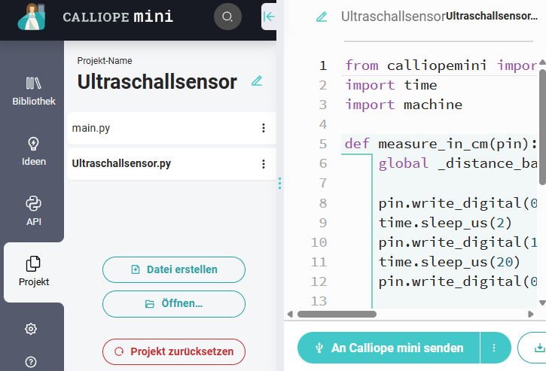Switch to Ideen tab

point(33,151)
